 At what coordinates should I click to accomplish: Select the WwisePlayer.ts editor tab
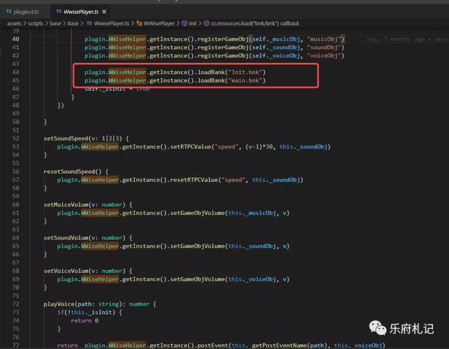(x=81, y=12)
